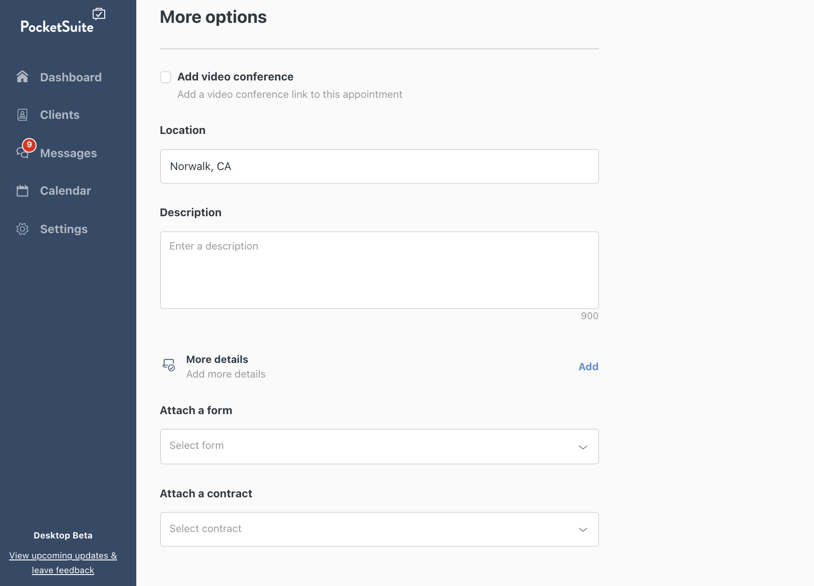This screenshot has width=814, height=586.
Task: Click the Desktop Beta label
Action: point(63,535)
